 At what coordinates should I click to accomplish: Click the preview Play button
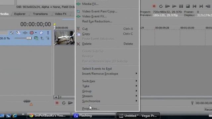174,6
